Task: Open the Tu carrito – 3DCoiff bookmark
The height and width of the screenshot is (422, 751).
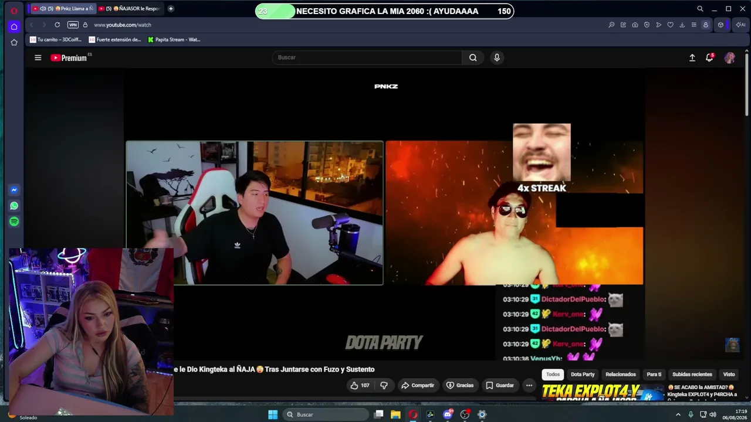Action: [x=56, y=40]
